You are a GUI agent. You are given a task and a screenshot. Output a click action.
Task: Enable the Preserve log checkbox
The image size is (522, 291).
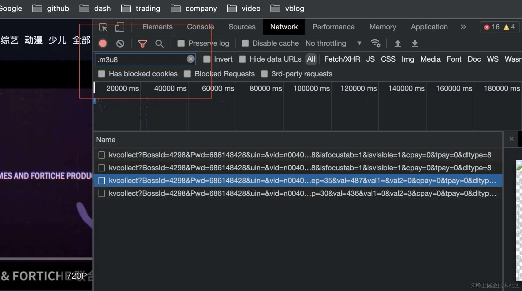(x=181, y=43)
